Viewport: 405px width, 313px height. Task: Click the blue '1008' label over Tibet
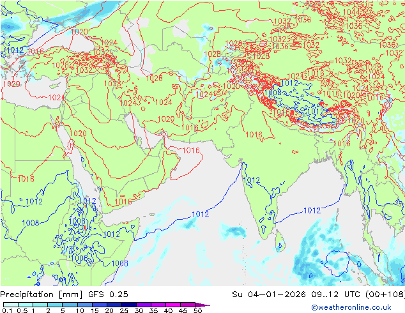click(273, 93)
